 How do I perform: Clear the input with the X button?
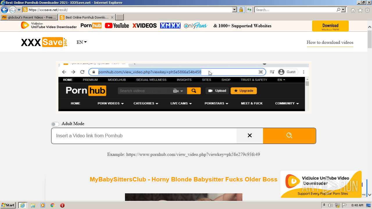coord(250,136)
